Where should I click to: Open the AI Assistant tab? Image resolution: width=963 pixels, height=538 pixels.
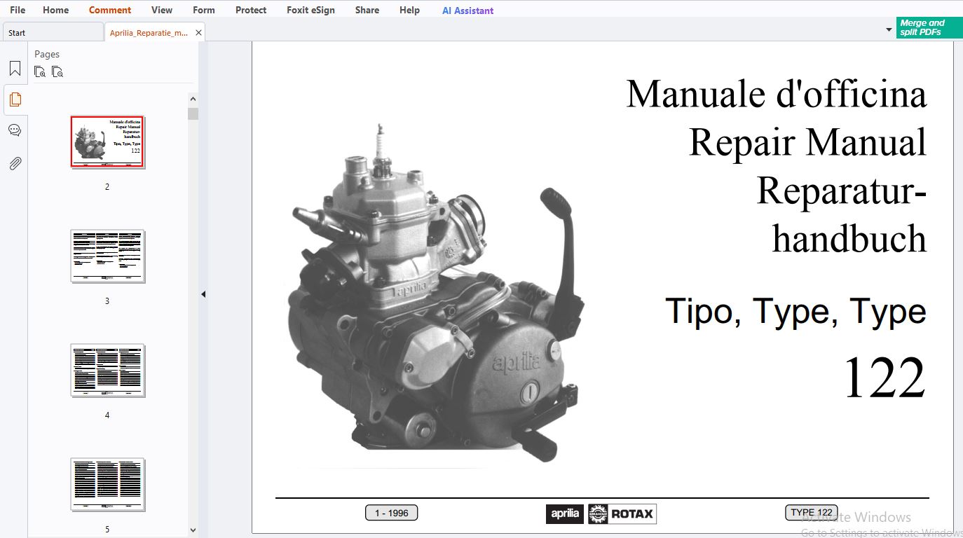point(467,11)
